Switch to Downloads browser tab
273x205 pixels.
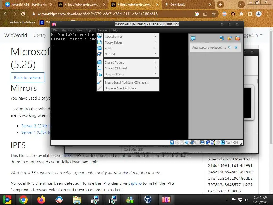click(188, 5)
